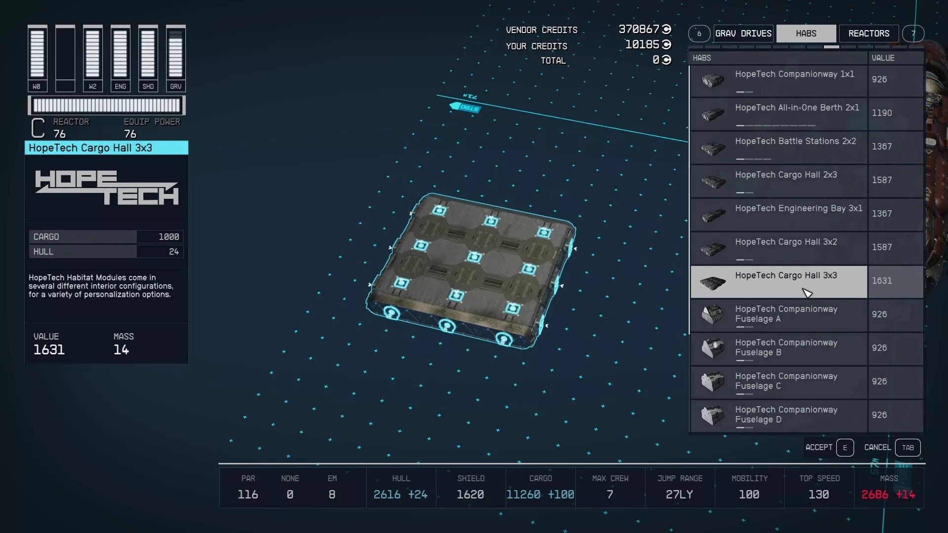The image size is (948, 533).
Task: Click the All-in-One Berth 2x1 module icon
Action: pos(713,114)
